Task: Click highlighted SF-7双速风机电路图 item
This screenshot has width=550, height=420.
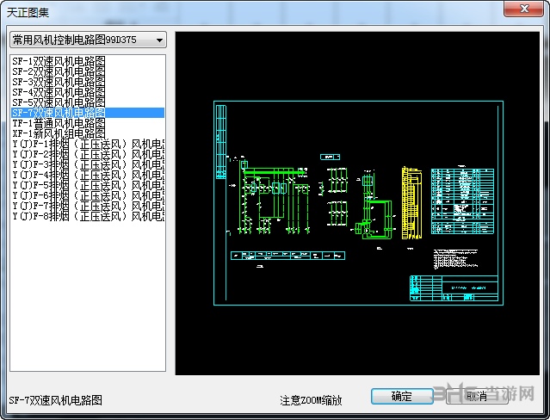Action: coord(59,113)
